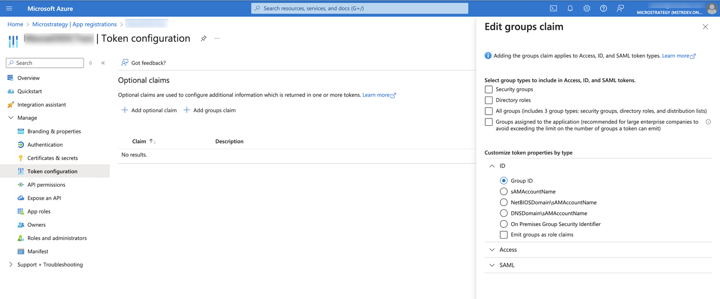Click the top Azure search box
Viewport: 720px width, 299px height.
point(360,9)
